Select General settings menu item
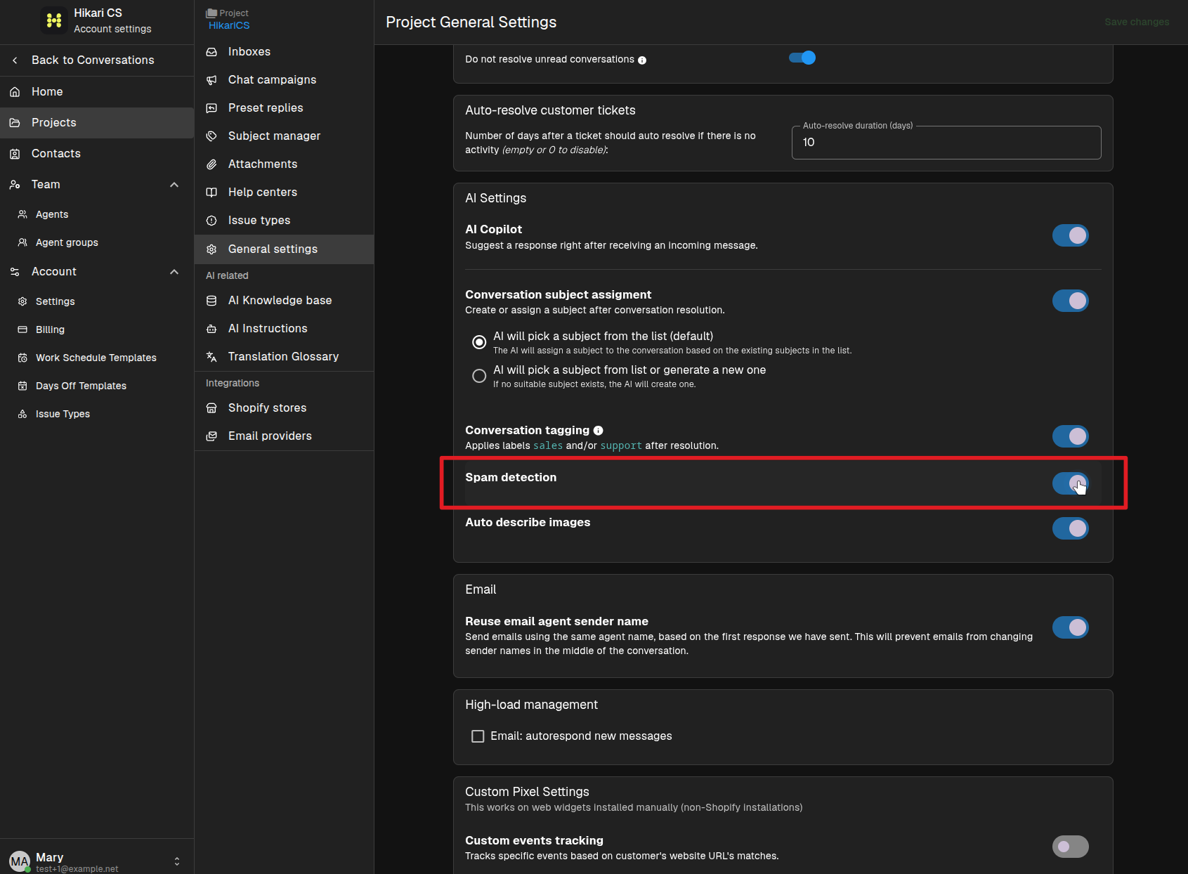 [284, 249]
